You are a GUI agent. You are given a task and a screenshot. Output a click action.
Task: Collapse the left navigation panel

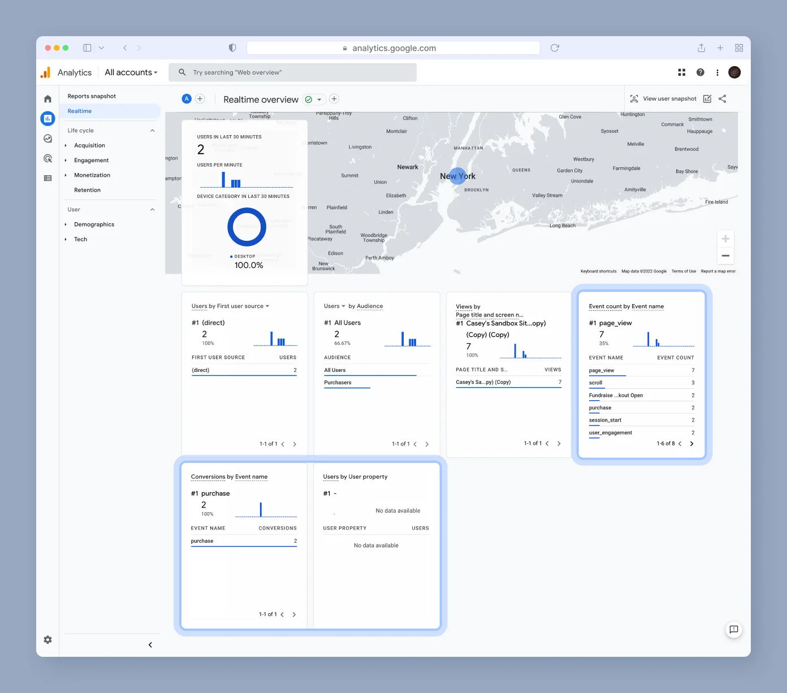click(150, 645)
